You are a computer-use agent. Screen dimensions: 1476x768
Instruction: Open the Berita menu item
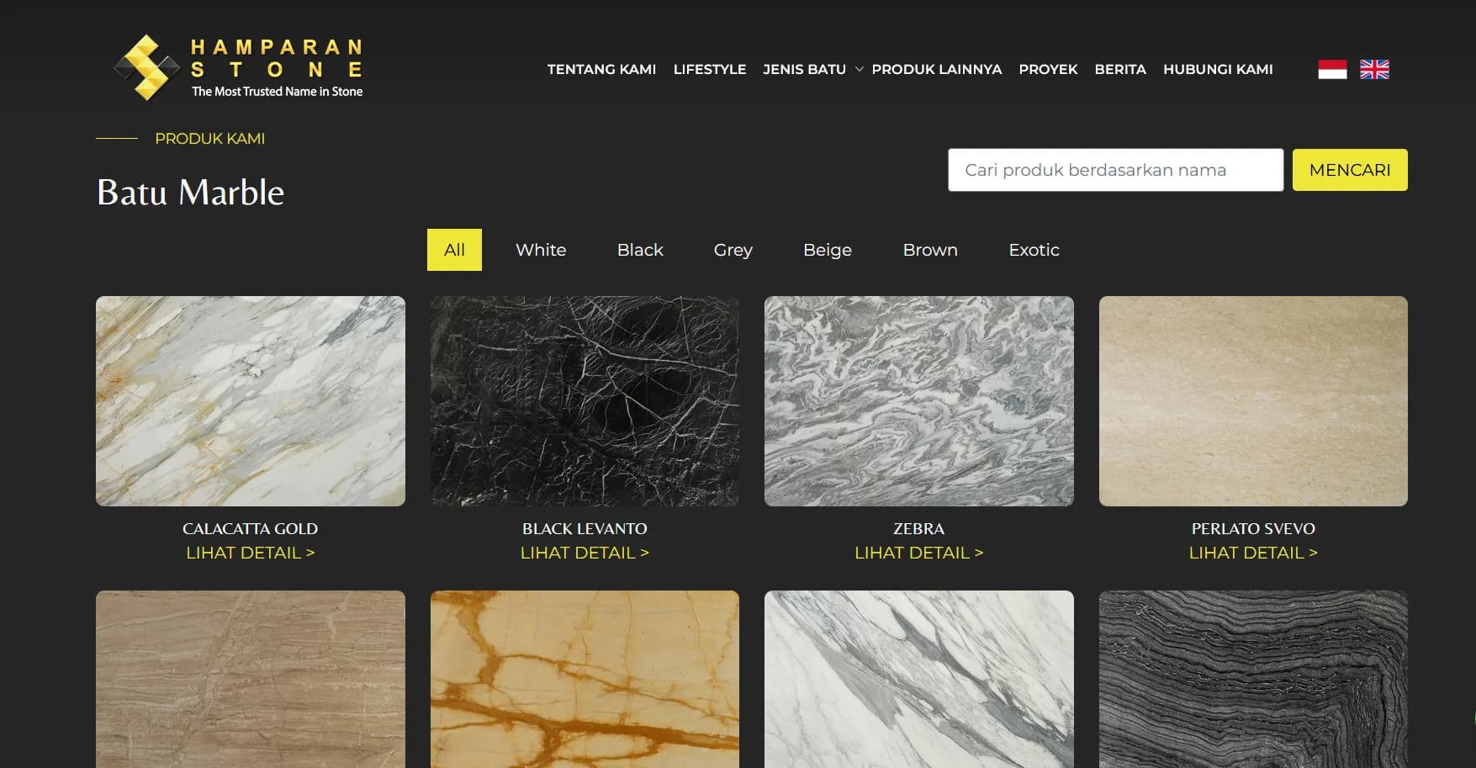pos(1120,69)
